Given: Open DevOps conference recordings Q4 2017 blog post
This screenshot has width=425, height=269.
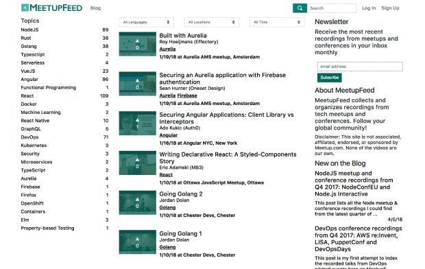Looking at the screenshot, I should click(359, 239).
